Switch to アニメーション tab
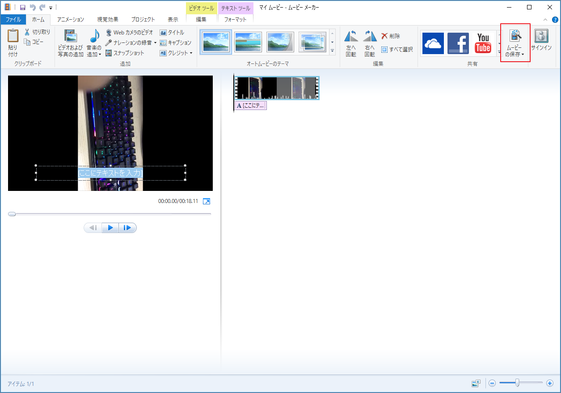 71,20
